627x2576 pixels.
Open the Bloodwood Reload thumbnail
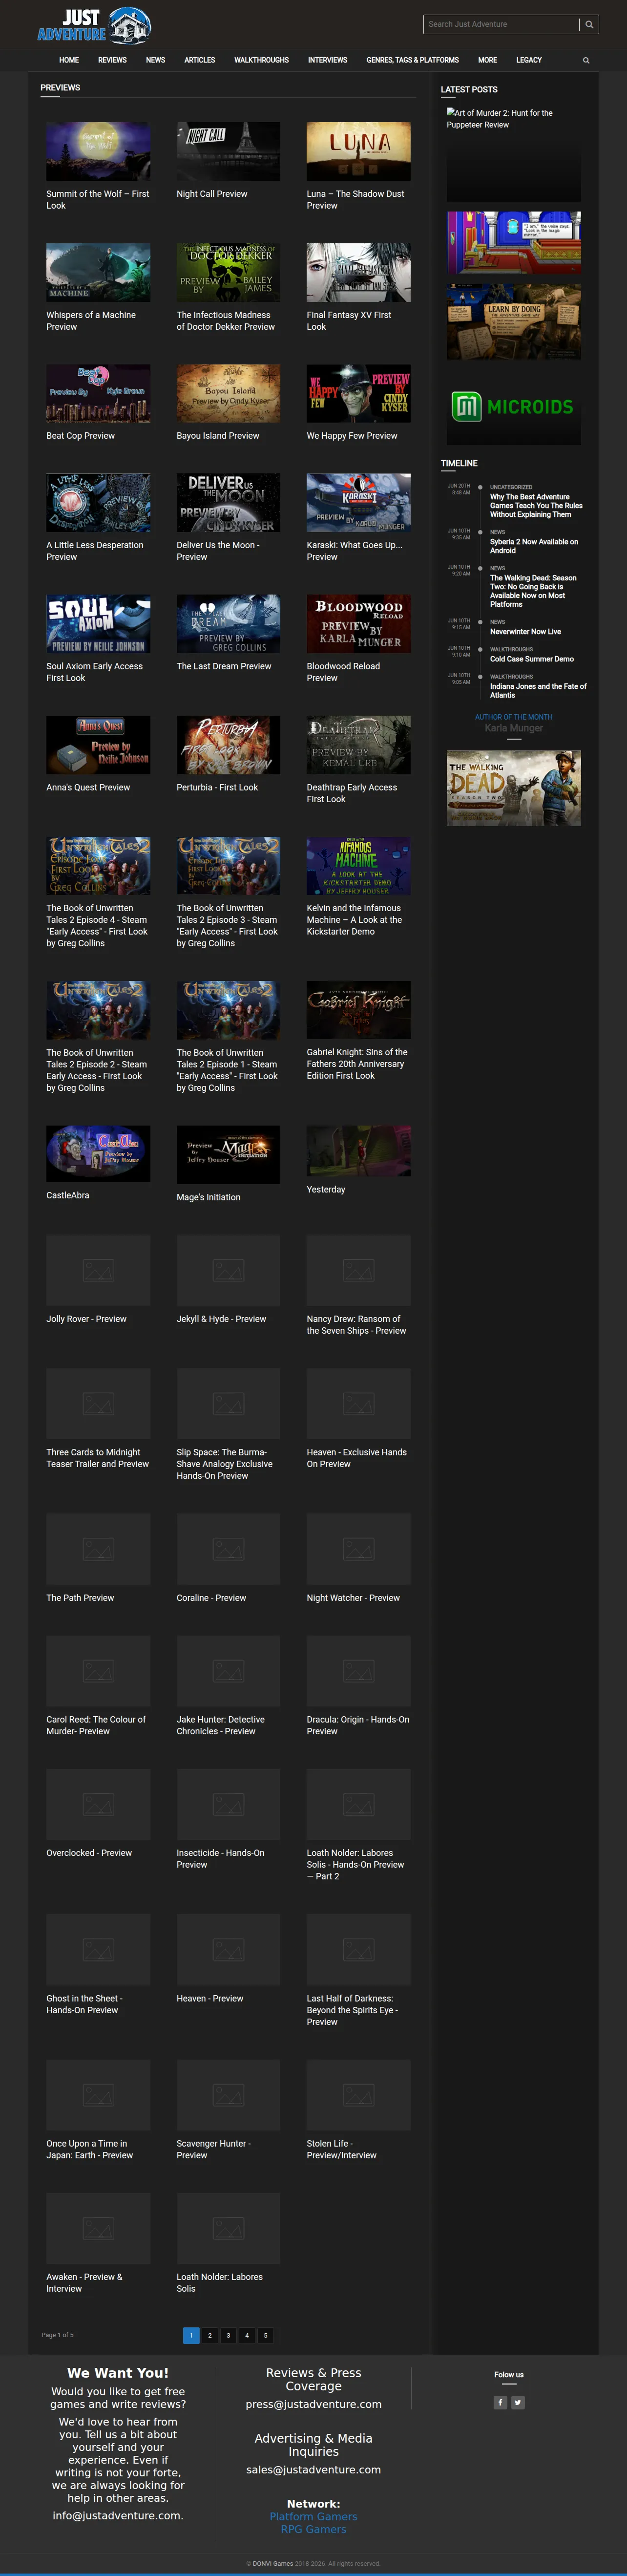pos(358,624)
